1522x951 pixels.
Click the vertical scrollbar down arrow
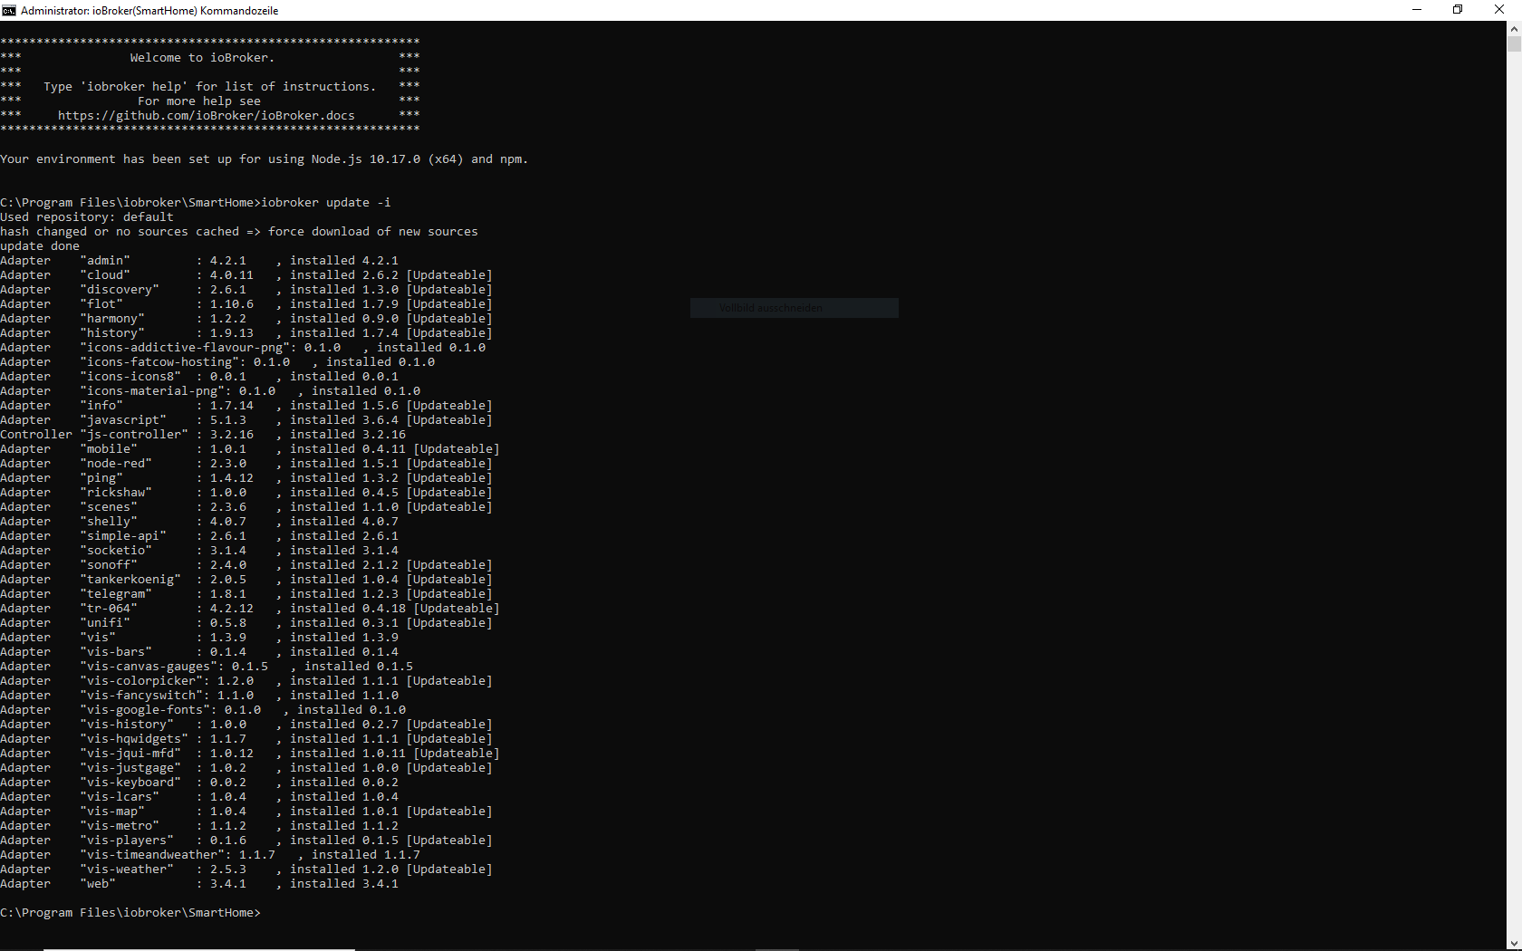1514,943
